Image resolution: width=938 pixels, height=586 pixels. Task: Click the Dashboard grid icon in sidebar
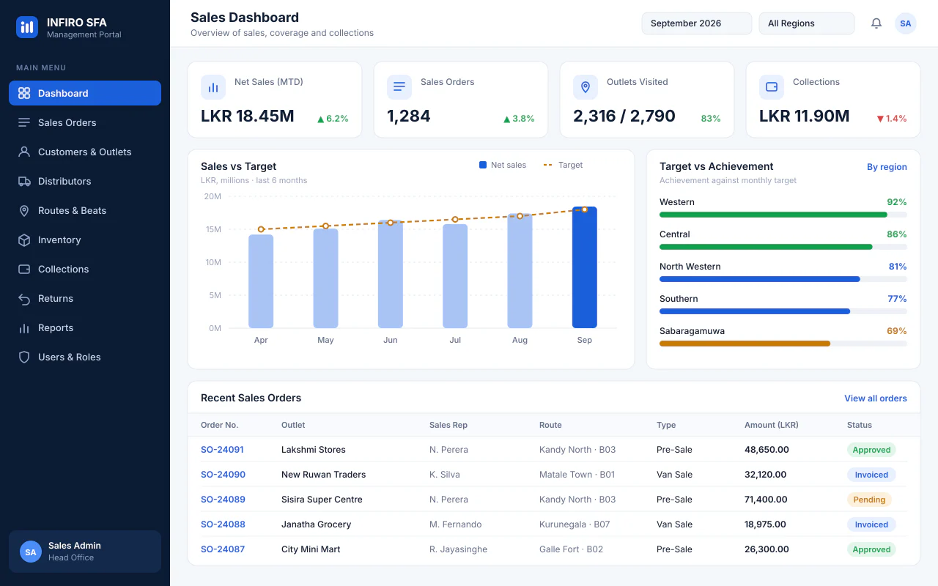(24, 93)
